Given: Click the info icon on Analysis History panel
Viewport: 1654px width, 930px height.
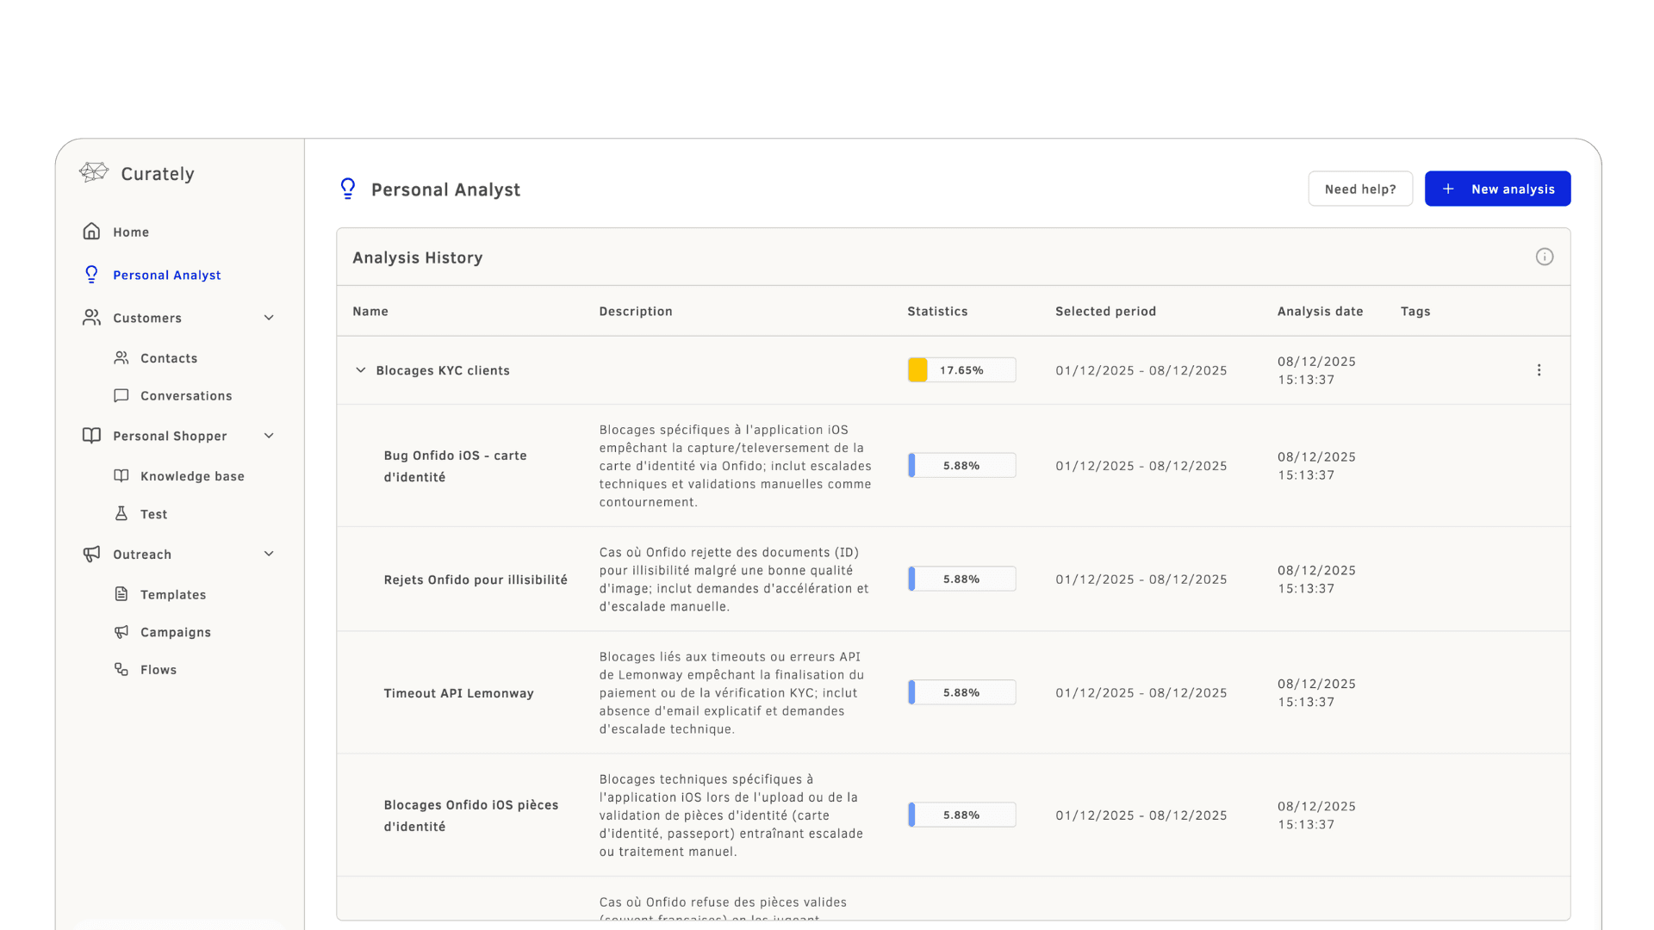Looking at the screenshot, I should coord(1545,257).
